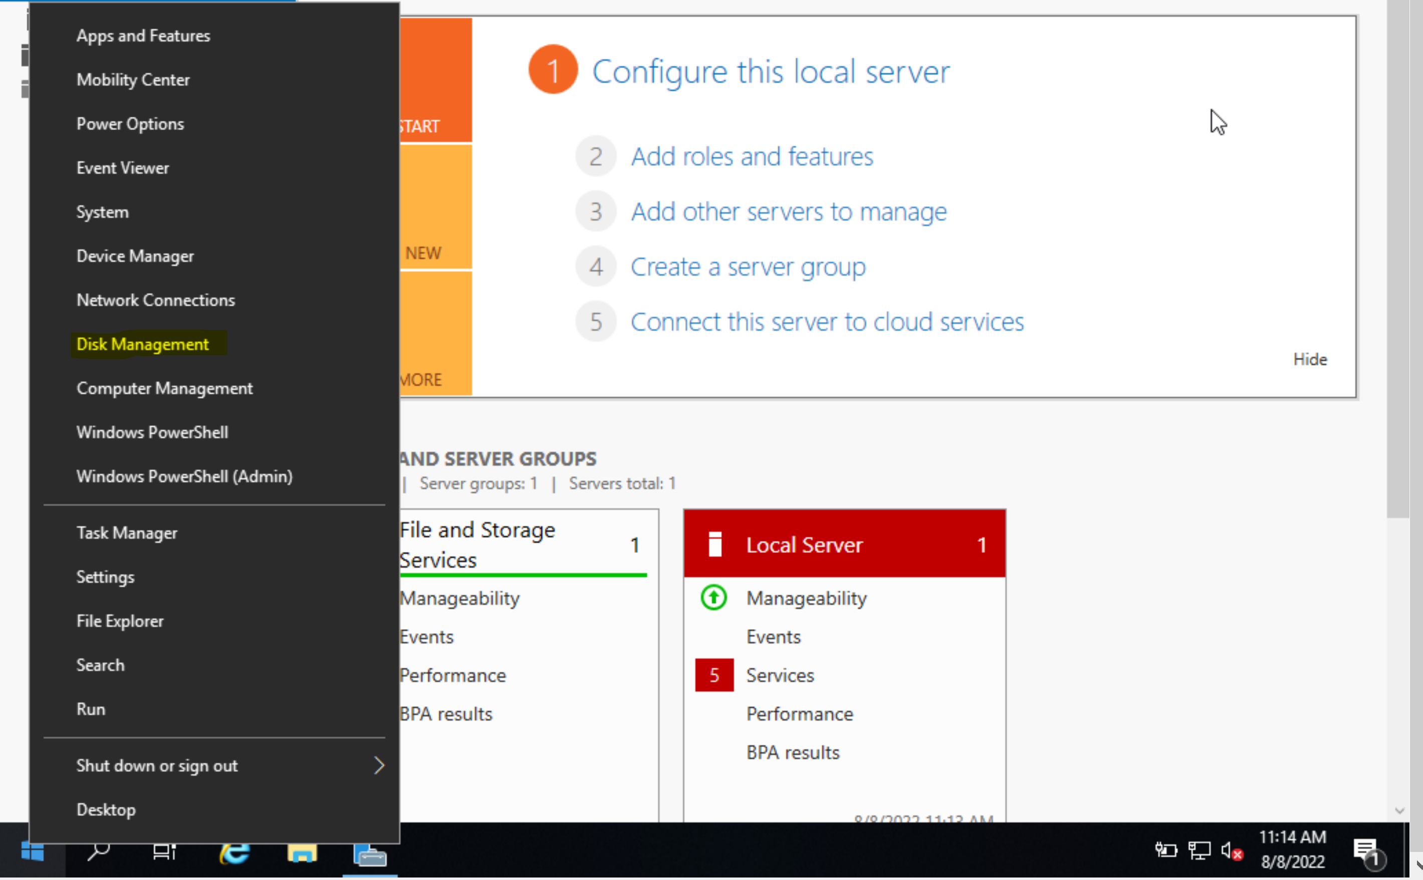Open Task Manager from the menu
The image size is (1423, 880).
click(127, 533)
